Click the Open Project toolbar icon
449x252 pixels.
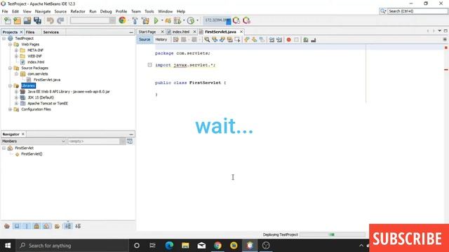point(27,20)
